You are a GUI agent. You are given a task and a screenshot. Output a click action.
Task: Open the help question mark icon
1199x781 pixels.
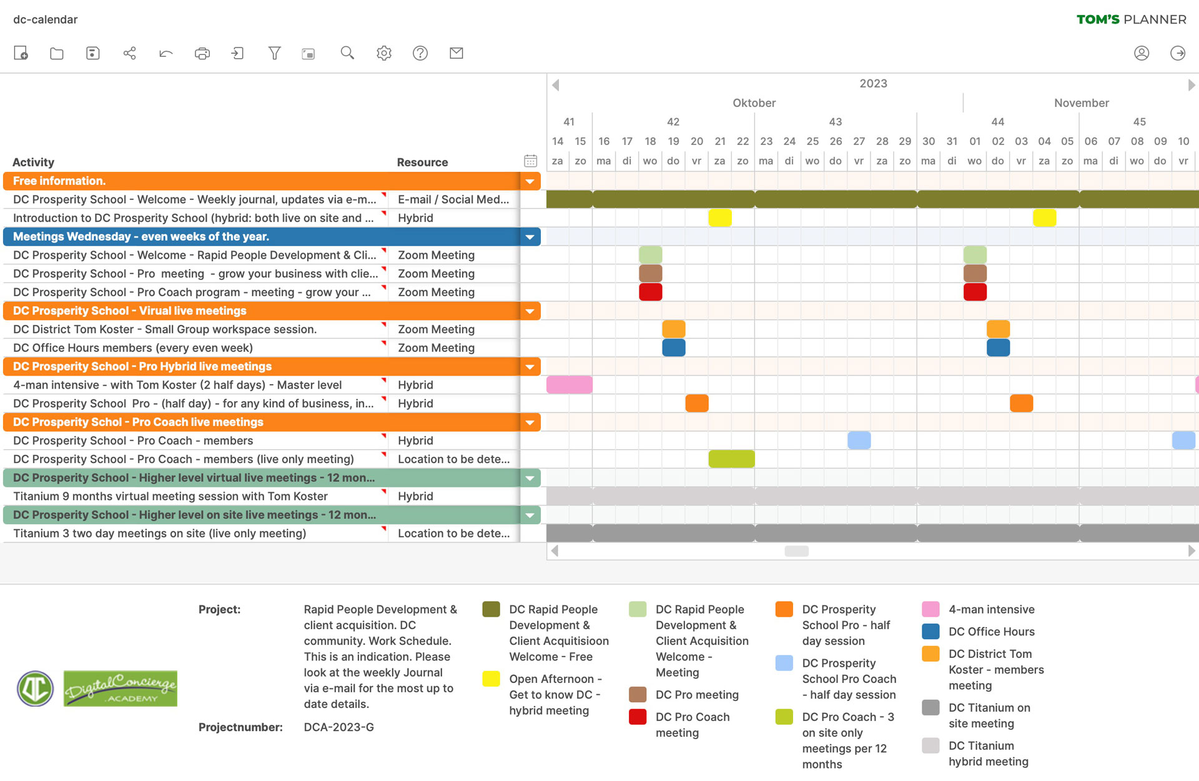[420, 53]
